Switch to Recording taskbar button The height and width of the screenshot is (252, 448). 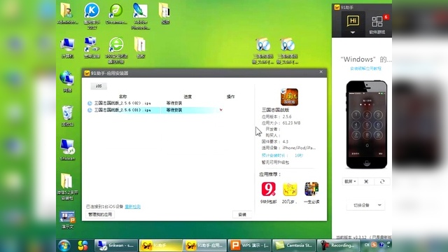point(339,246)
